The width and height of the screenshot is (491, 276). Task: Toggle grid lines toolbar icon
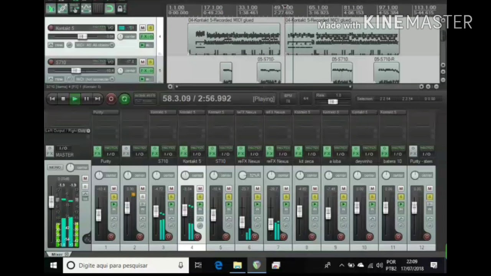point(98,8)
